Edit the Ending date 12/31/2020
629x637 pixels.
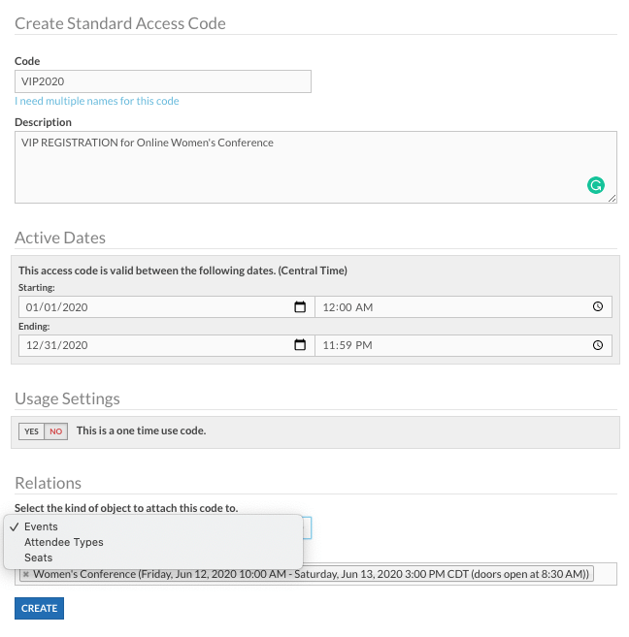click(167, 345)
